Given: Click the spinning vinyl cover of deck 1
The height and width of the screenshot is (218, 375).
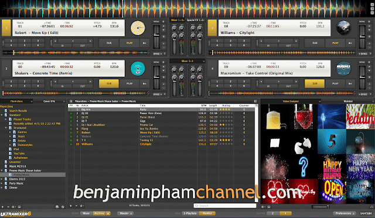Looking at the screenshot, I should pyautogui.click(x=138, y=28).
